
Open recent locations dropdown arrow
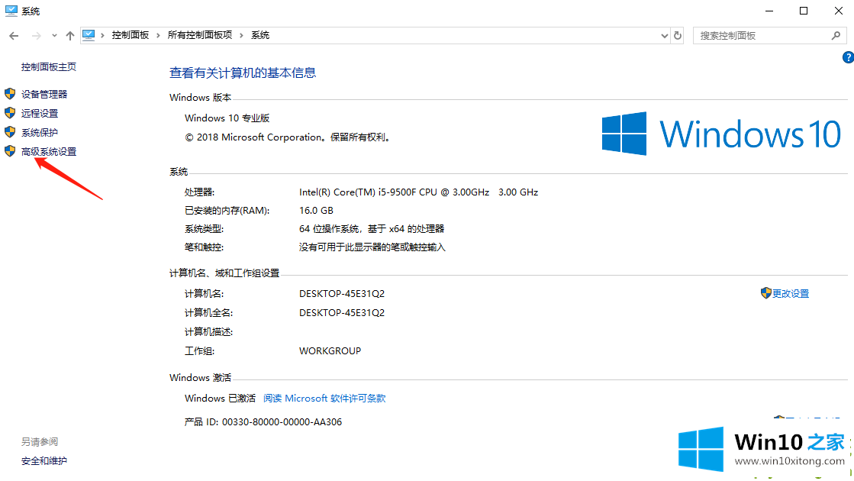[x=54, y=36]
